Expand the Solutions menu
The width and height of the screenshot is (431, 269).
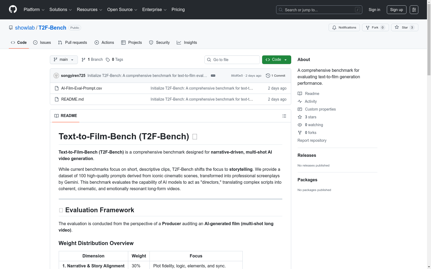coord(61,10)
